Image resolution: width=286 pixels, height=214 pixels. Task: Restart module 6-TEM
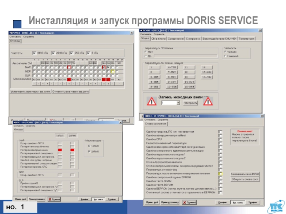[x=172, y=67]
